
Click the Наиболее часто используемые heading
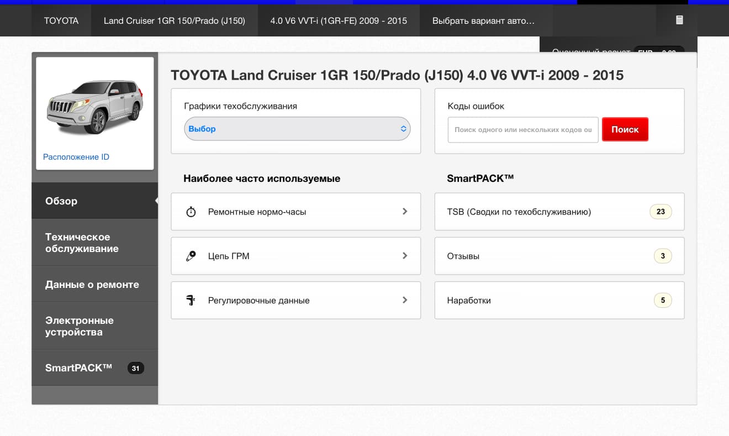[x=262, y=178]
